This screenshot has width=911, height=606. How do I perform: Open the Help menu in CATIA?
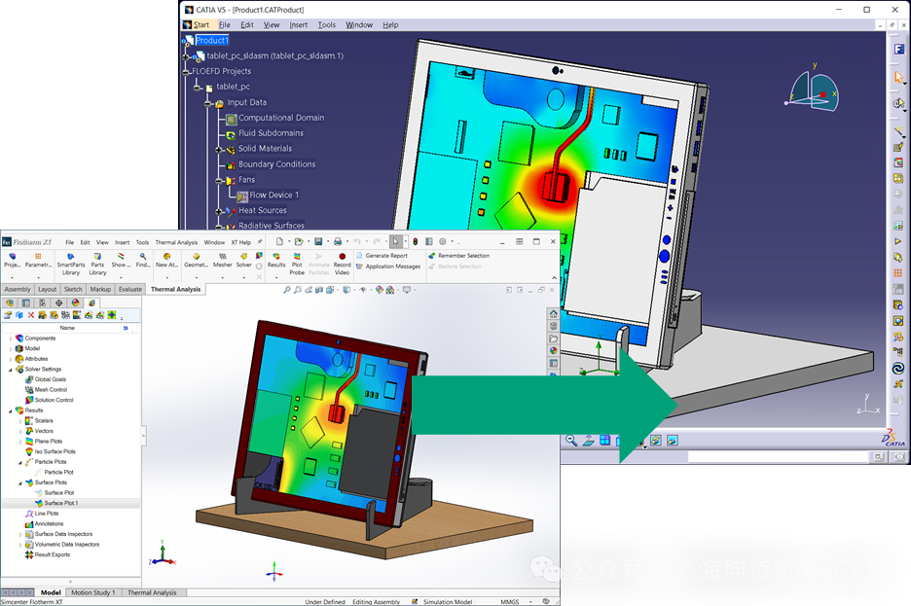pyautogui.click(x=390, y=25)
